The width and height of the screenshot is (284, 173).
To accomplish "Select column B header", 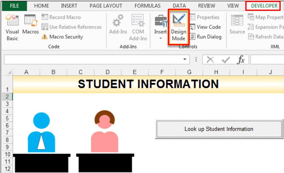I will click(x=53, y=72).
